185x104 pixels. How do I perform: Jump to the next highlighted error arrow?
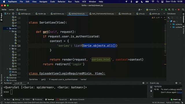(x=164, y=17)
